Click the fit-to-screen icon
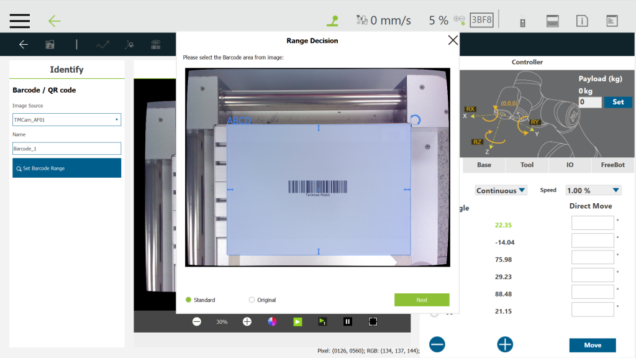The height and width of the screenshot is (358, 636). tap(373, 321)
